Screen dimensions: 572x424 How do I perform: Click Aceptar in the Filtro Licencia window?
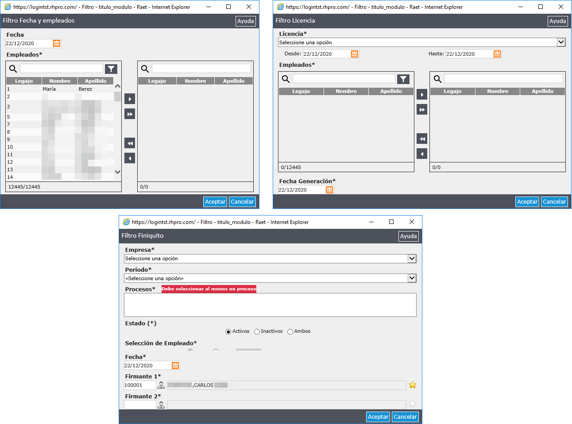click(x=527, y=201)
